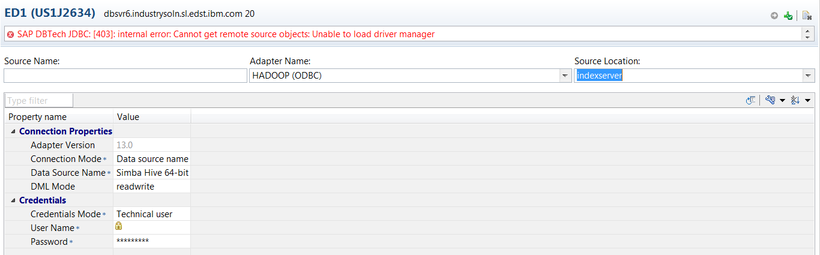
Task: Click the red error icon in message bar
Action: tap(11, 35)
